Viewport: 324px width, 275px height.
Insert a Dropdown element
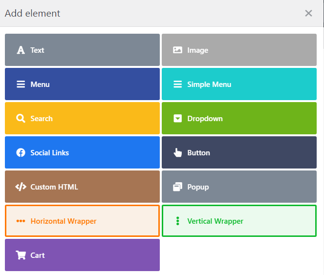[x=239, y=118]
